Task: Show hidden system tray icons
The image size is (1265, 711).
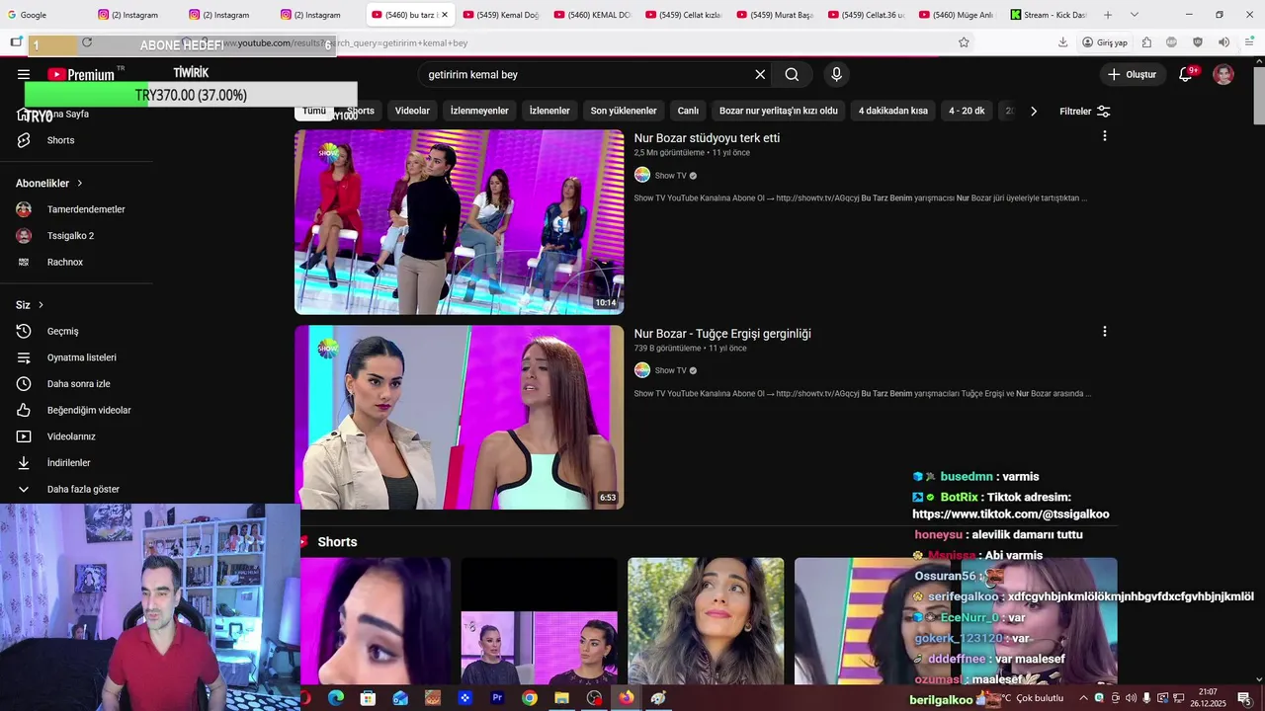Action: (1083, 698)
